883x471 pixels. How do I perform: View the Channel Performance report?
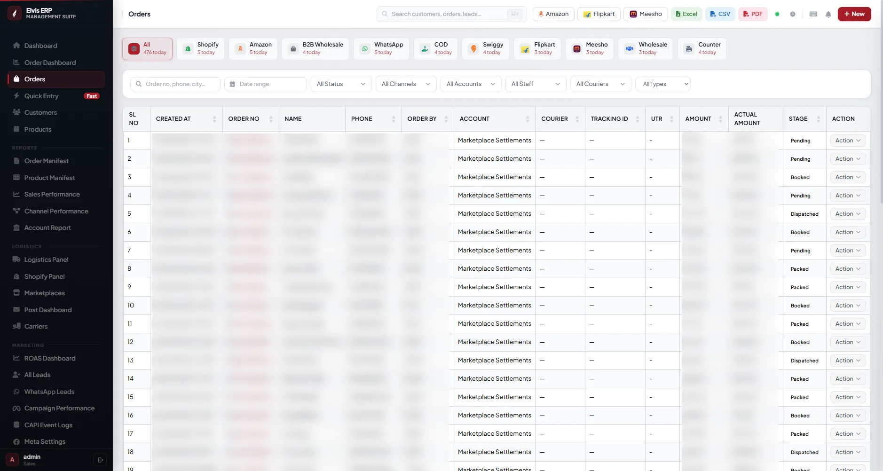(56, 211)
